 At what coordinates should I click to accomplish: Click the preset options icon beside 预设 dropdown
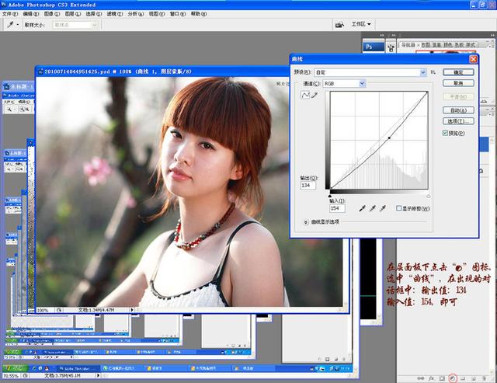[433, 72]
